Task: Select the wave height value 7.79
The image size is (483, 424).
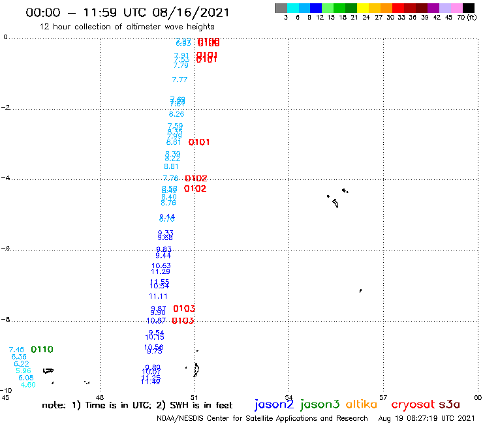Action: [181, 65]
